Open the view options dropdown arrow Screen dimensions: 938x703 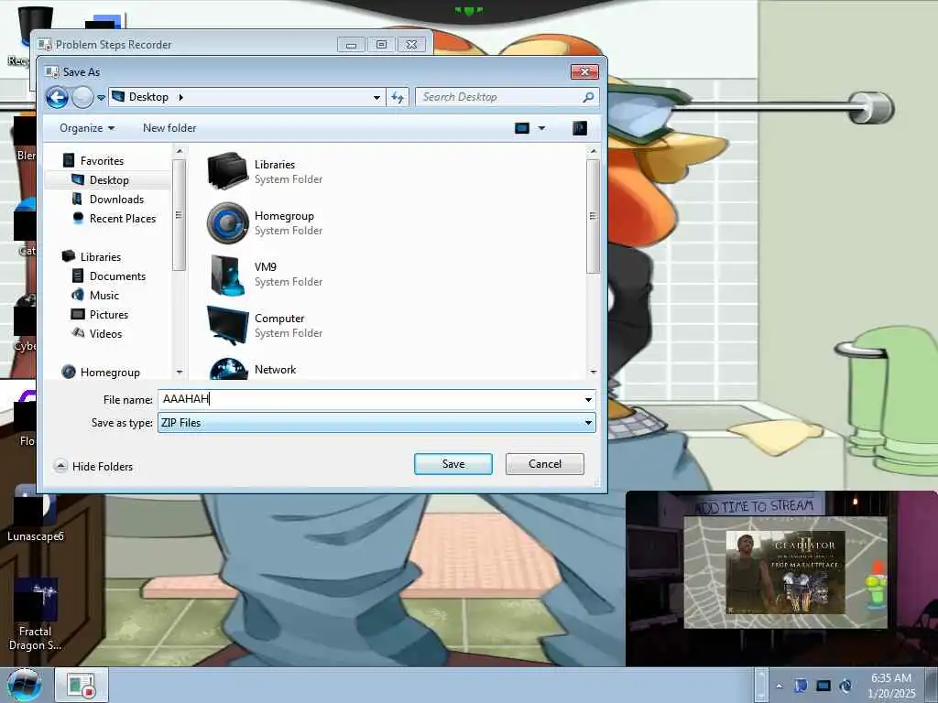pyautogui.click(x=541, y=128)
